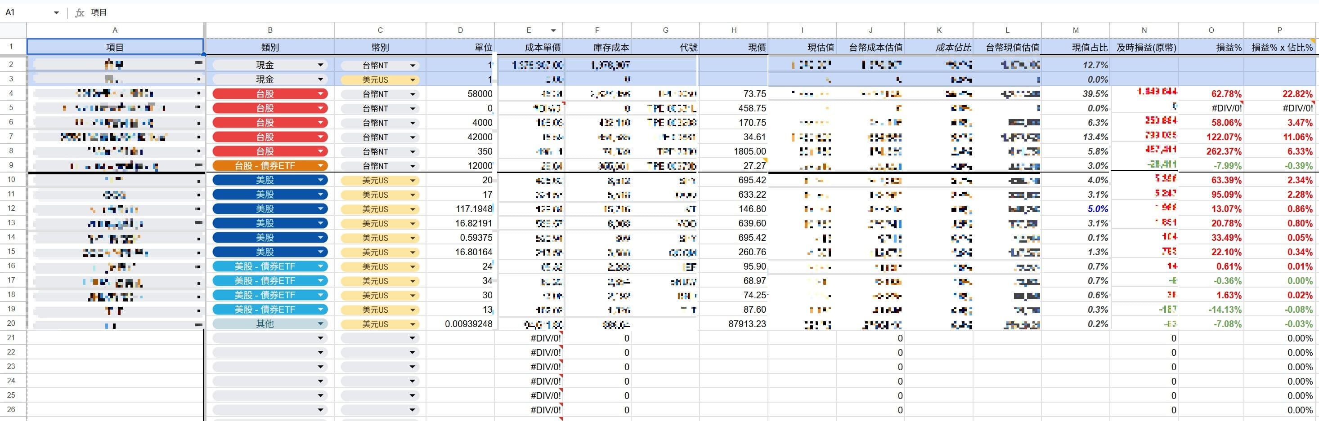
Task: Open the 美股 category dropdown in row 10
Action: click(x=321, y=180)
